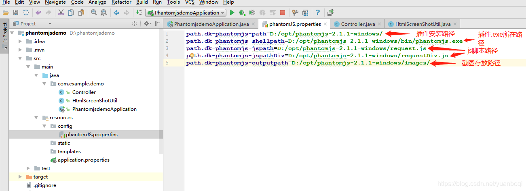The image size is (526, 191).
Task: Click the red Stop icon
Action: click(283, 13)
